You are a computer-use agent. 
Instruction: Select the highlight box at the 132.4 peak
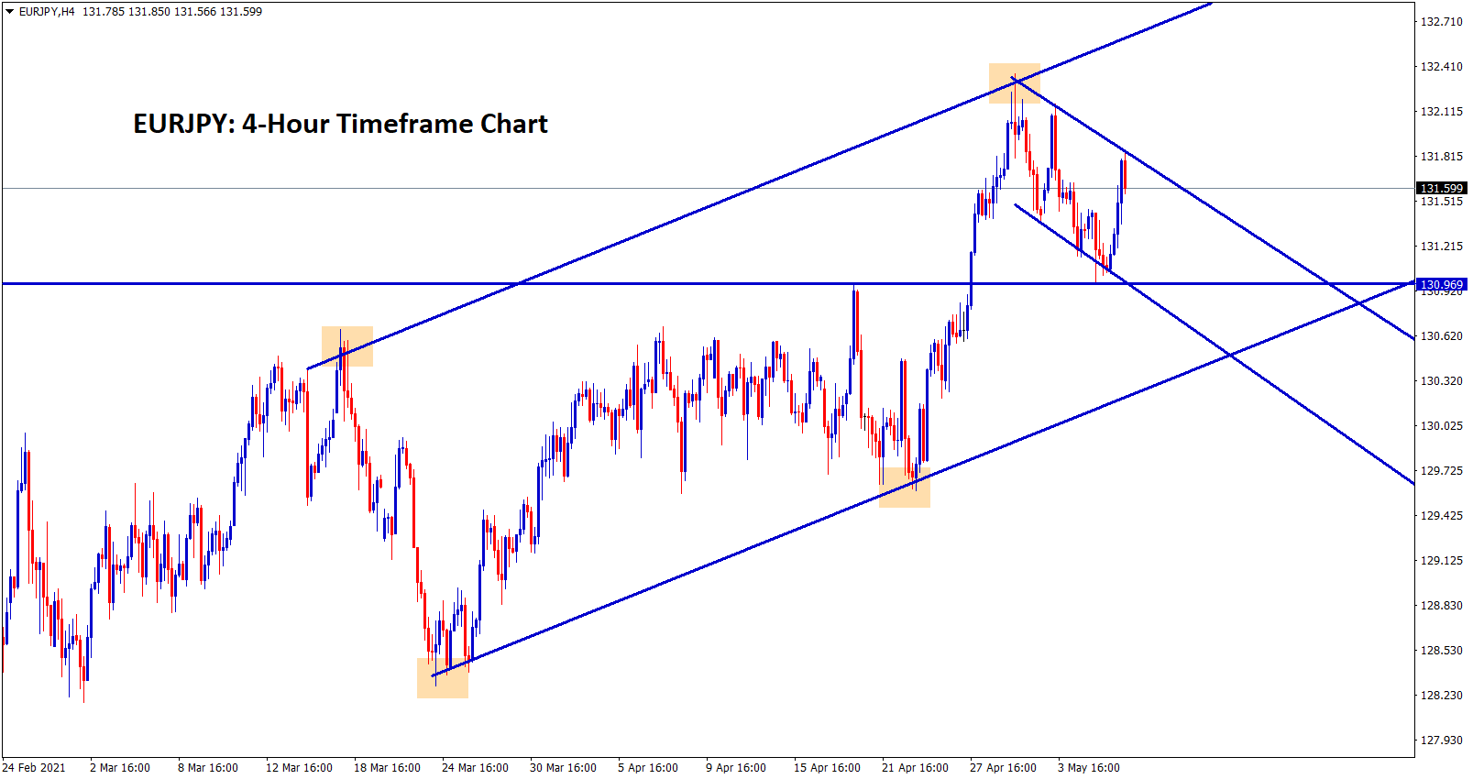click(x=1015, y=83)
